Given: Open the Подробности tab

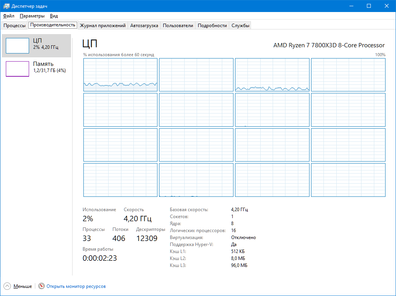Looking at the screenshot, I should 212,26.
